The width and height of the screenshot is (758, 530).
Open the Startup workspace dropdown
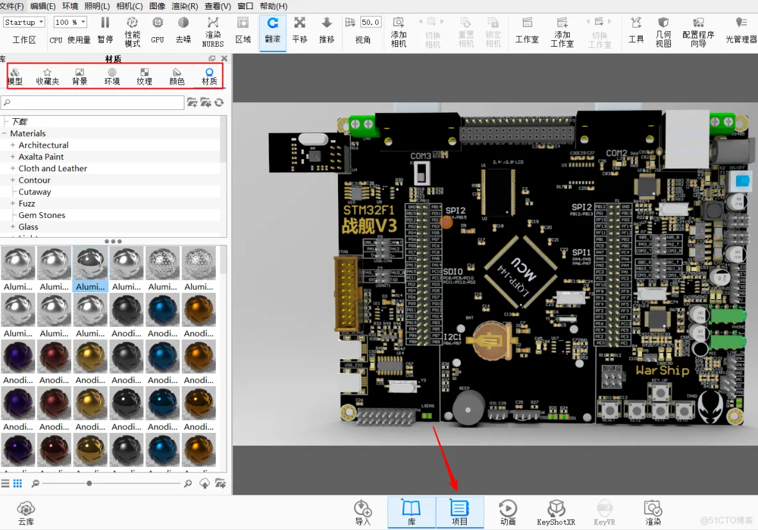click(24, 22)
